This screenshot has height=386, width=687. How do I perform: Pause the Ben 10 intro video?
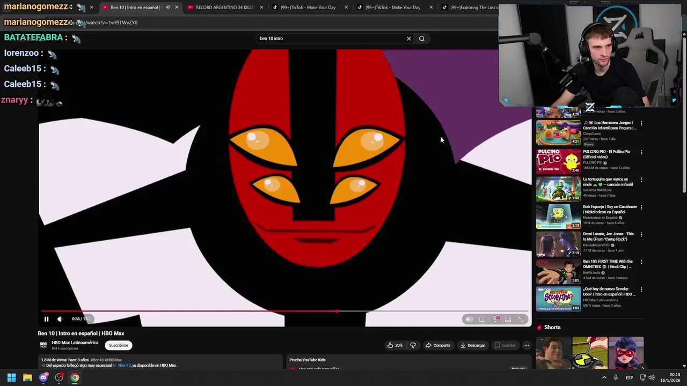click(x=46, y=319)
